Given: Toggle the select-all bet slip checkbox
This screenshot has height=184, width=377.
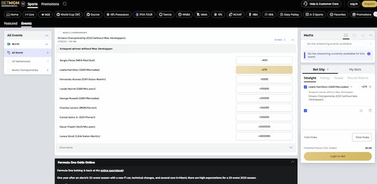Looking at the screenshot, I should click(305, 111).
